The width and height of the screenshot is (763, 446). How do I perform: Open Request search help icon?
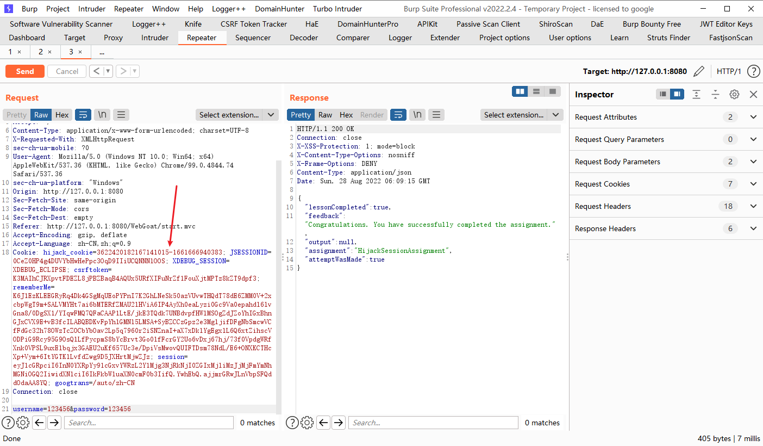pyautogui.click(x=8, y=423)
